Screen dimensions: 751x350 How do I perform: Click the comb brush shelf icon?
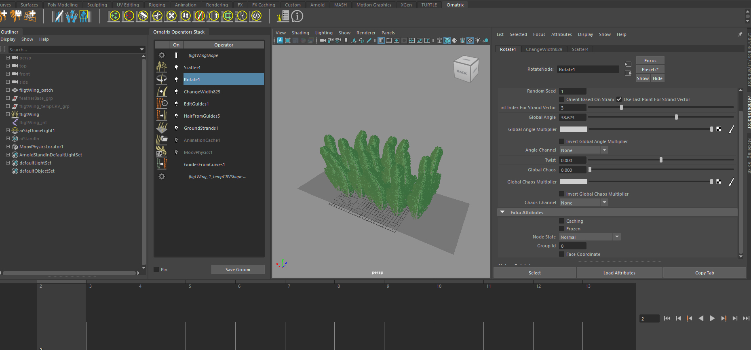coord(143,16)
